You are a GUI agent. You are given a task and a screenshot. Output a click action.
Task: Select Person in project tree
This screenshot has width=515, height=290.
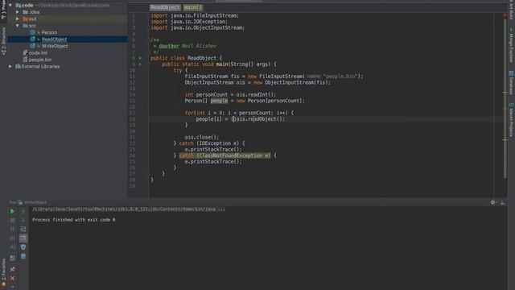pyautogui.click(x=49, y=32)
